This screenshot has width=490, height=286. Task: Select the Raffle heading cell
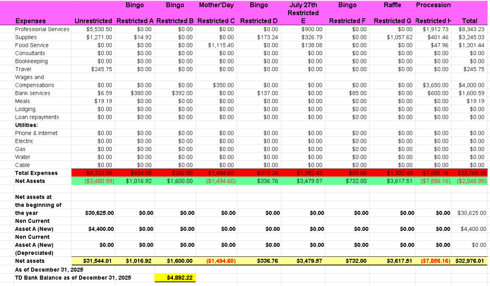tap(392, 5)
